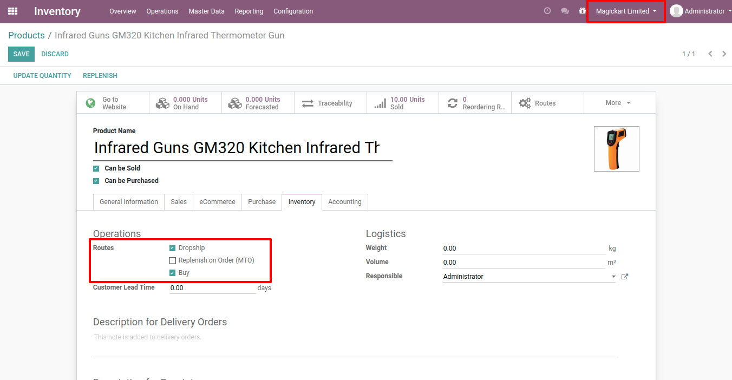This screenshot has height=380, width=732.
Task: Click the Products breadcrumb link
Action: pyautogui.click(x=27, y=36)
